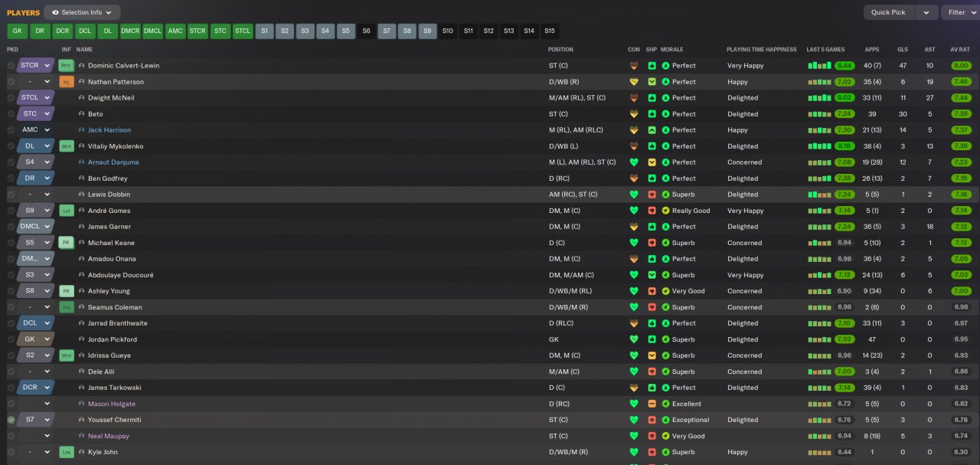Image resolution: width=980 pixels, height=465 pixels.
Task: Click the morale icon for Mason Holgate
Action: point(666,403)
